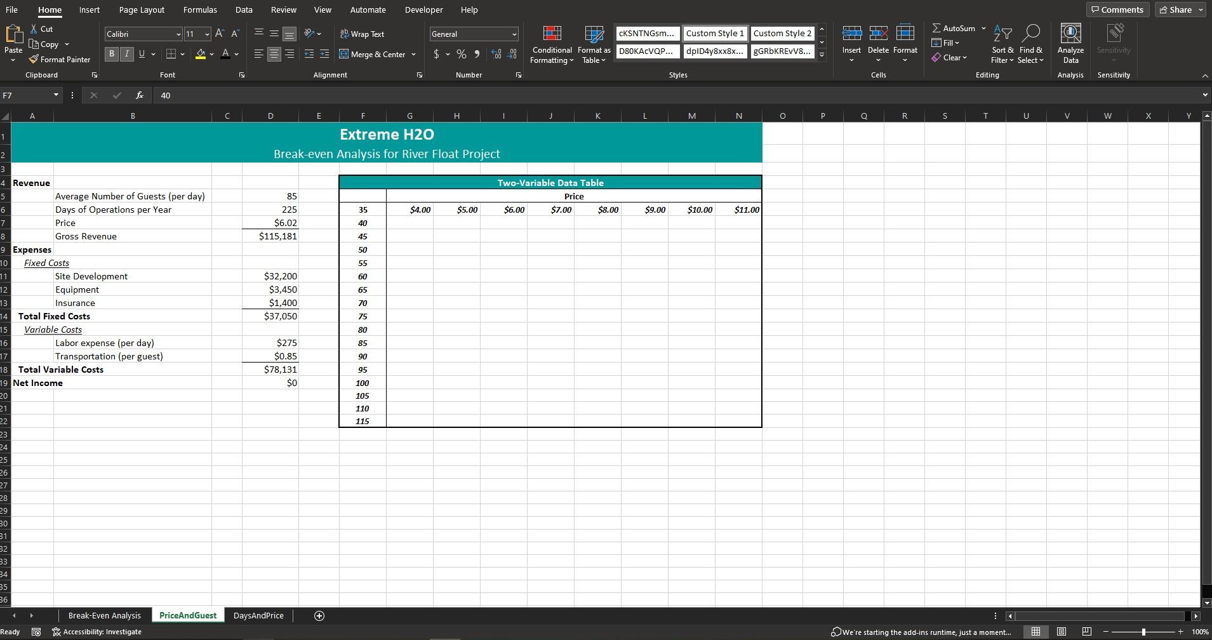Toggle Italic formatting

(x=126, y=54)
